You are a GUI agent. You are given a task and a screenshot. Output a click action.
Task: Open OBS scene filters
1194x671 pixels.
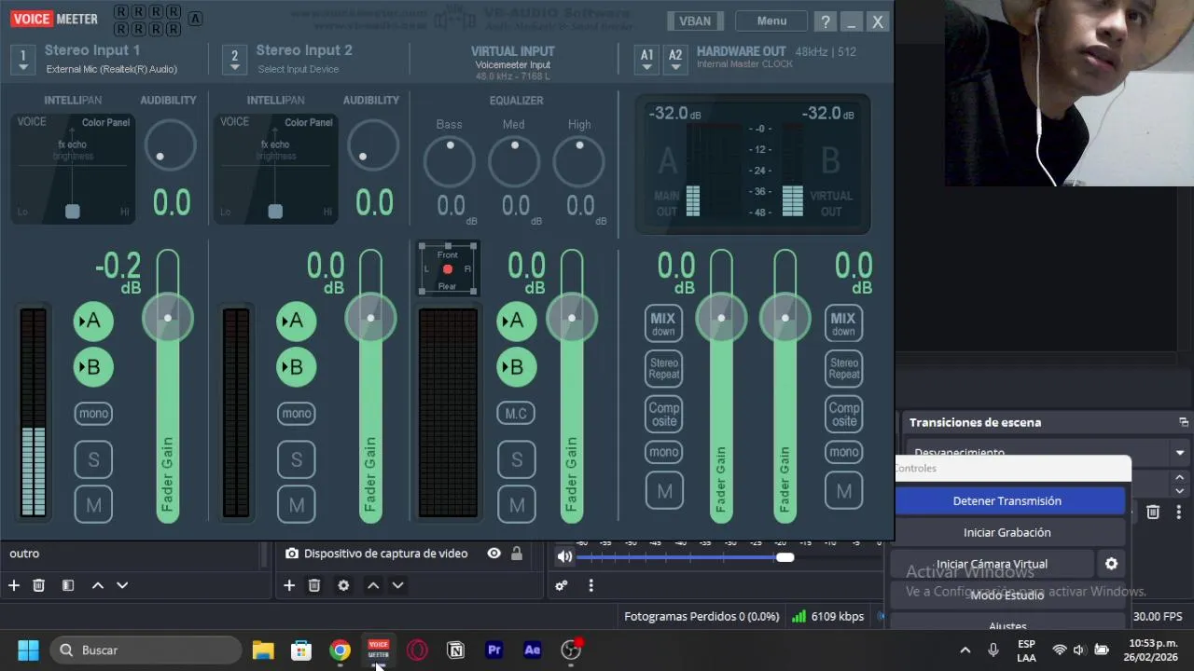[x=68, y=585]
